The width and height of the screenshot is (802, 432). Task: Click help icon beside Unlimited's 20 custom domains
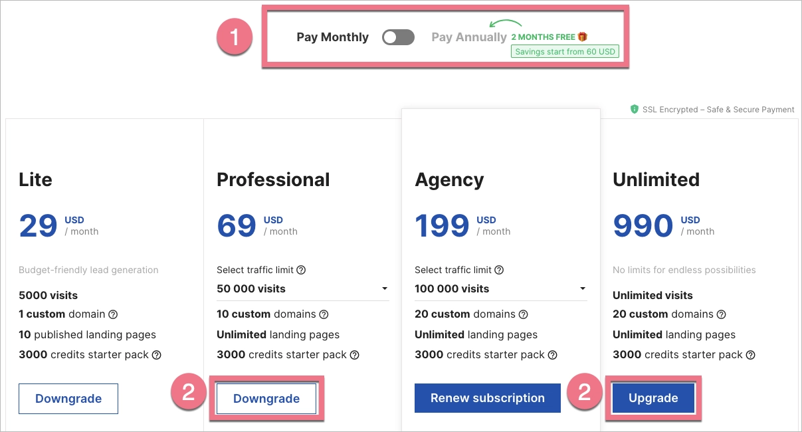pos(721,314)
